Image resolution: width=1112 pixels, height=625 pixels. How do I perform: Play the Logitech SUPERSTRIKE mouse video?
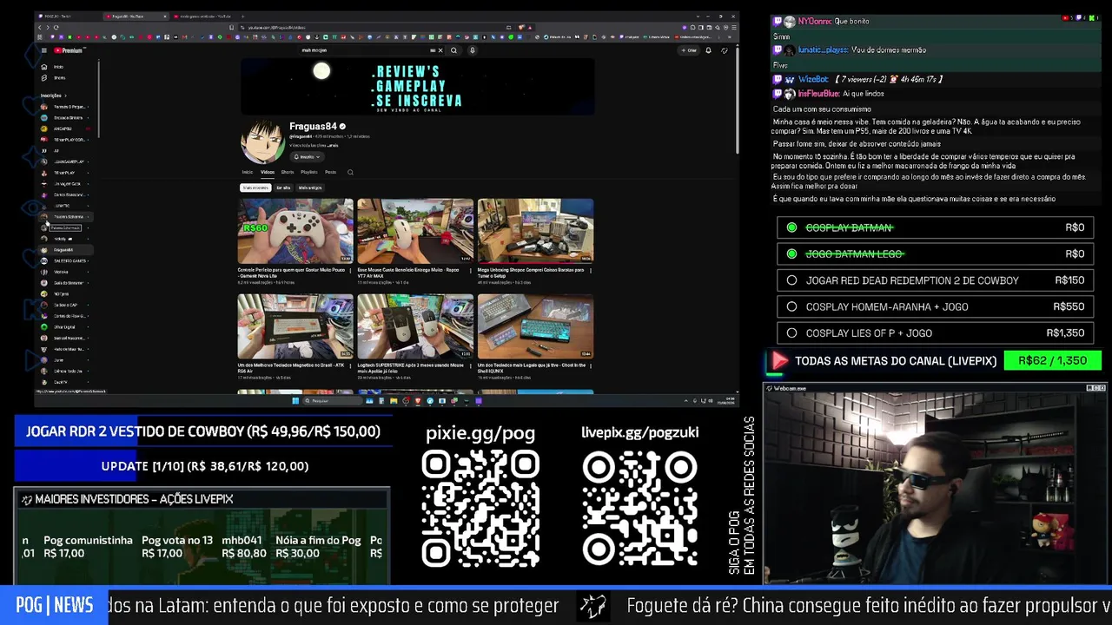(415, 326)
